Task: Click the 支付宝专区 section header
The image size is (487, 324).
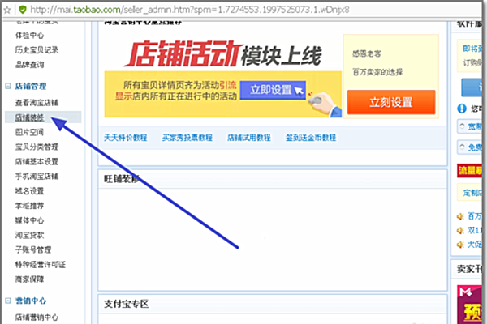Action: point(126,304)
